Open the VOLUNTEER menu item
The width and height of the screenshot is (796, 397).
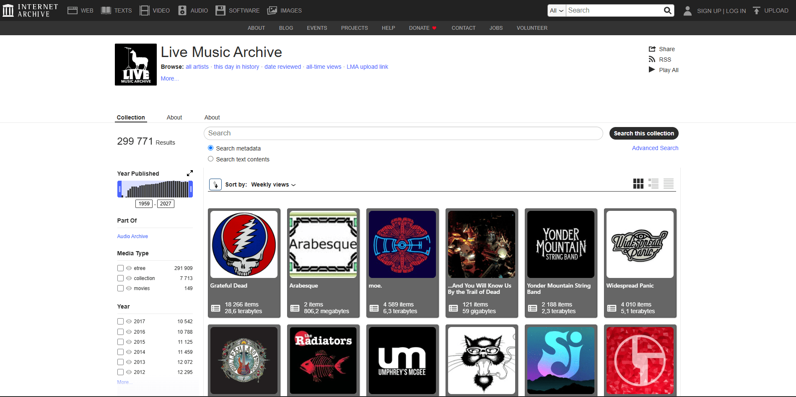point(532,28)
